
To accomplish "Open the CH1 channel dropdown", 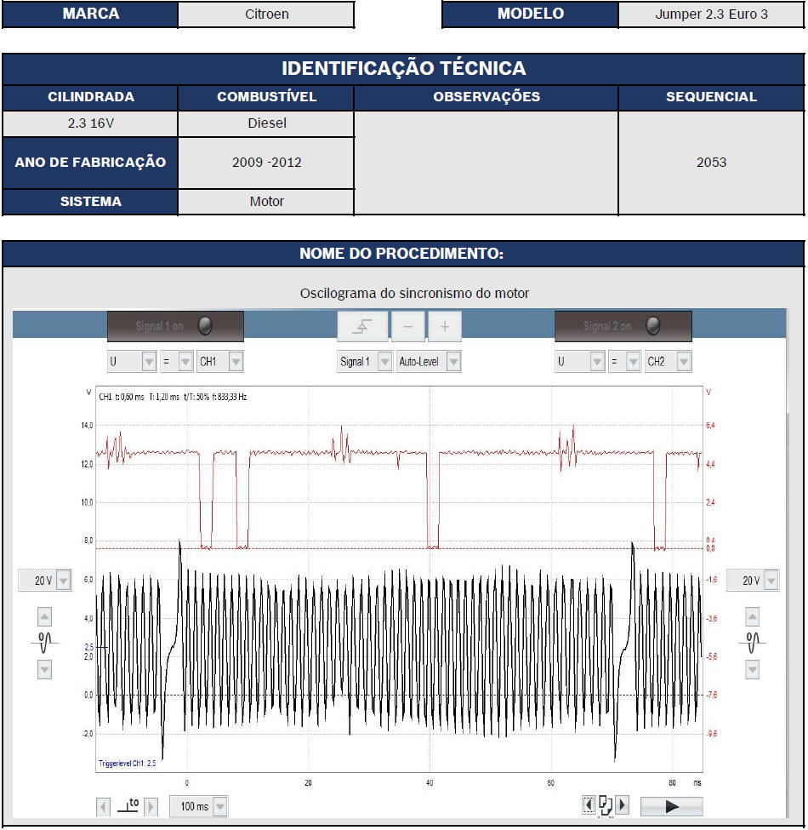I will pos(236,362).
